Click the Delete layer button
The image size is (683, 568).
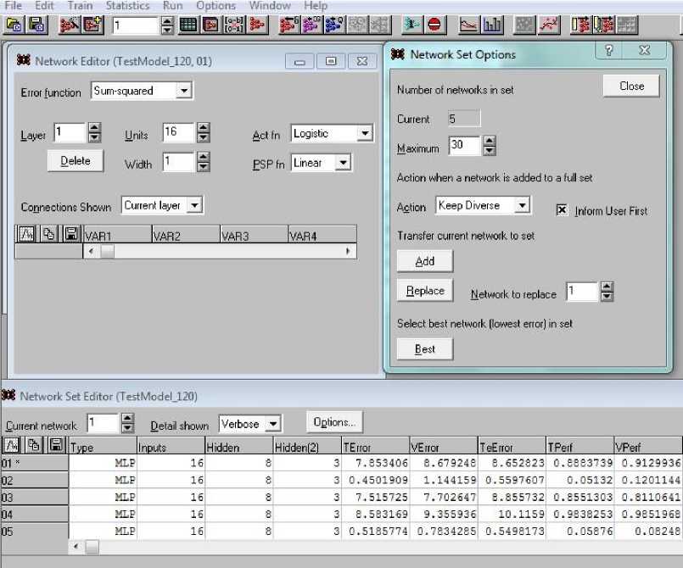pos(76,161)
